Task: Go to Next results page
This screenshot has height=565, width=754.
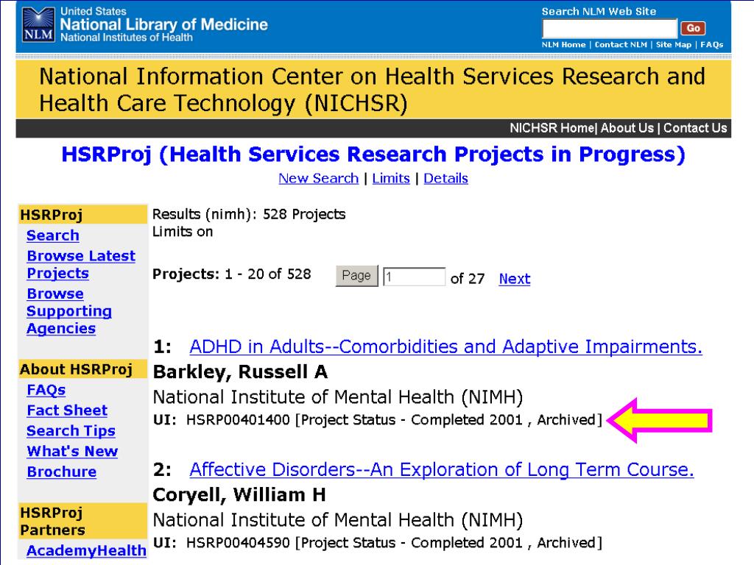Action: (x=515, y=279)
